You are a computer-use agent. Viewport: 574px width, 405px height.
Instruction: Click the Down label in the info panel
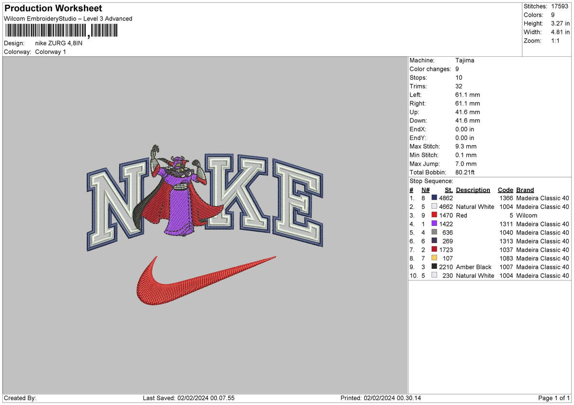(x=418, y=120)
